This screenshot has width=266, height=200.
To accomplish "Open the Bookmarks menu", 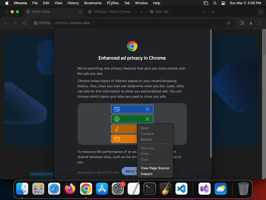I will tap(93, 3).
